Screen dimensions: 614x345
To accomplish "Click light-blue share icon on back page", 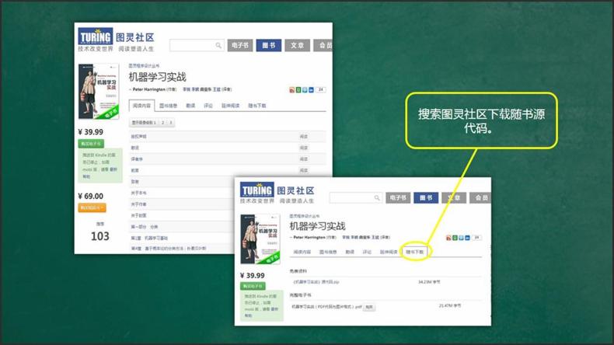I will [305, 90].
